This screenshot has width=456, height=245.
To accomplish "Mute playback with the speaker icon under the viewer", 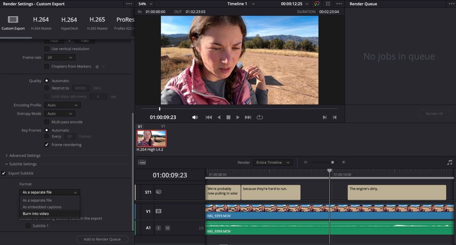I will tap(195, 117).
